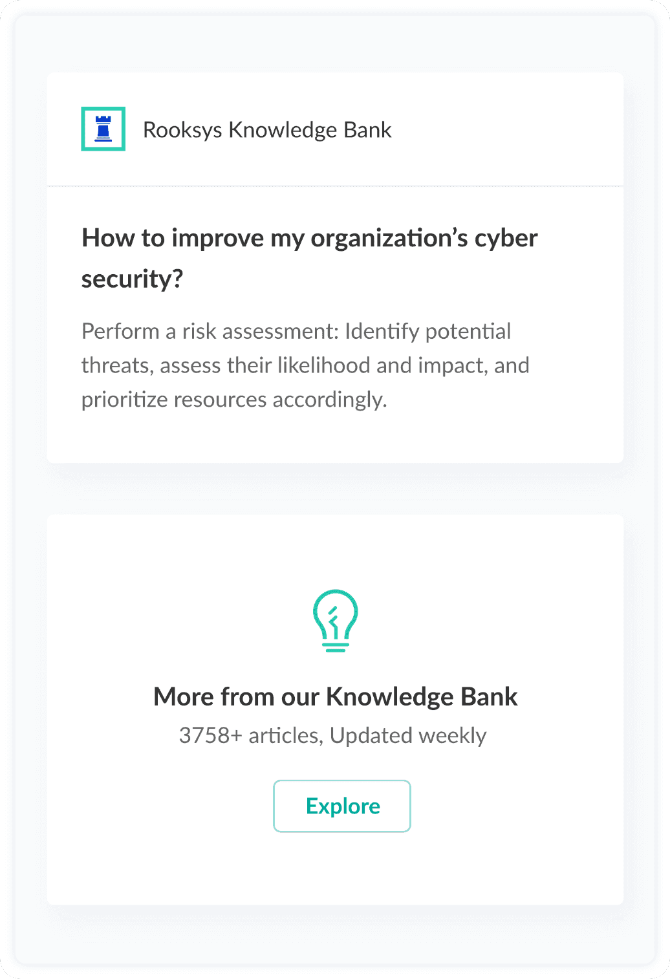Click the Rooksys rook logo icon
Viewport: 670px width, 979px height.
coord(103,129)
